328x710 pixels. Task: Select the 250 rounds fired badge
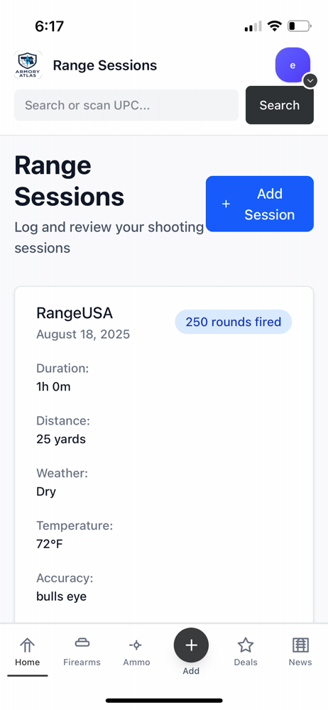[234, 322]
